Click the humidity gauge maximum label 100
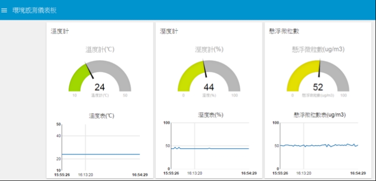The height and width of the screenshot is (181, 376). [x=234, y=96]
